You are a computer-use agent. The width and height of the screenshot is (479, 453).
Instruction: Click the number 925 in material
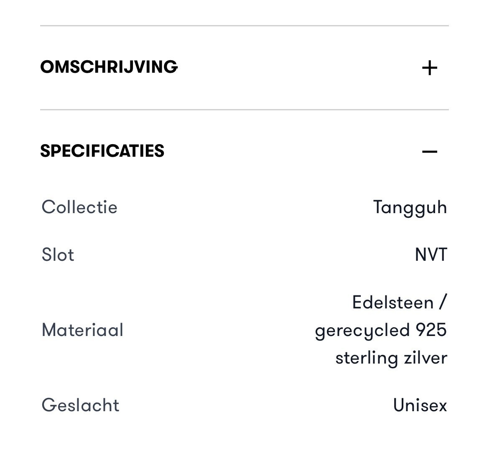point(431,330)
